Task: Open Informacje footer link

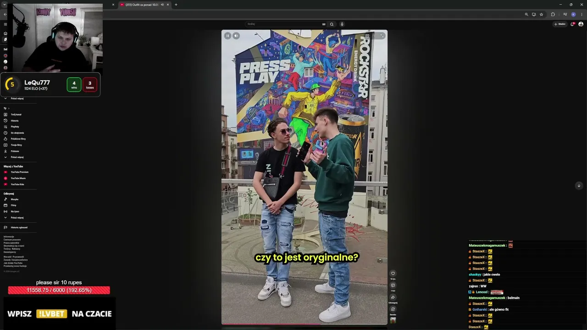Action: [x=9, y=237]
